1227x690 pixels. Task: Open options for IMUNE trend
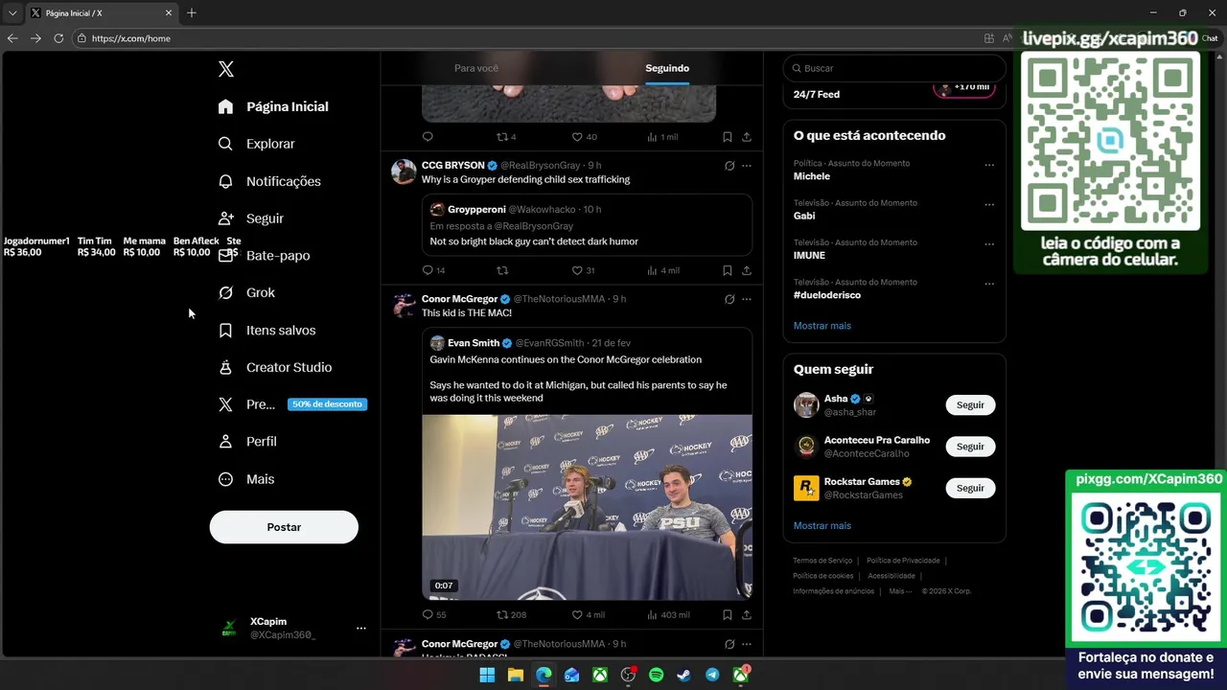click(x=989, y=243)
